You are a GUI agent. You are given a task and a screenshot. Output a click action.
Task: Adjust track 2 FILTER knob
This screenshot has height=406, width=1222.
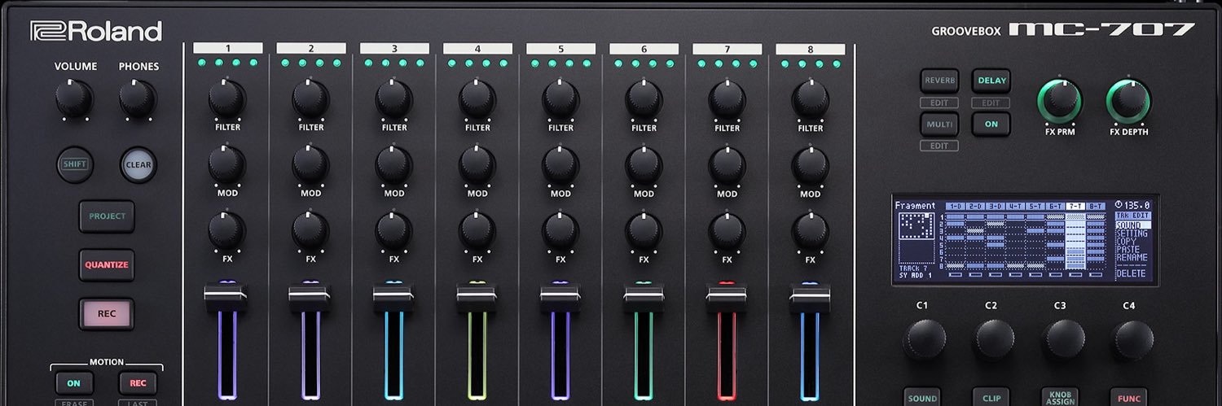pos(310,99)
